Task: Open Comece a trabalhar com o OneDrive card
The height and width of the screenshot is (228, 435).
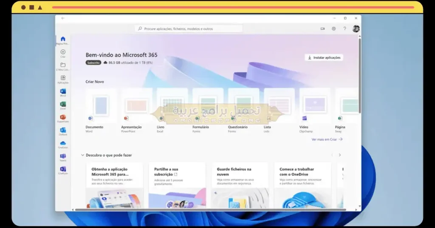Action: 302,185
